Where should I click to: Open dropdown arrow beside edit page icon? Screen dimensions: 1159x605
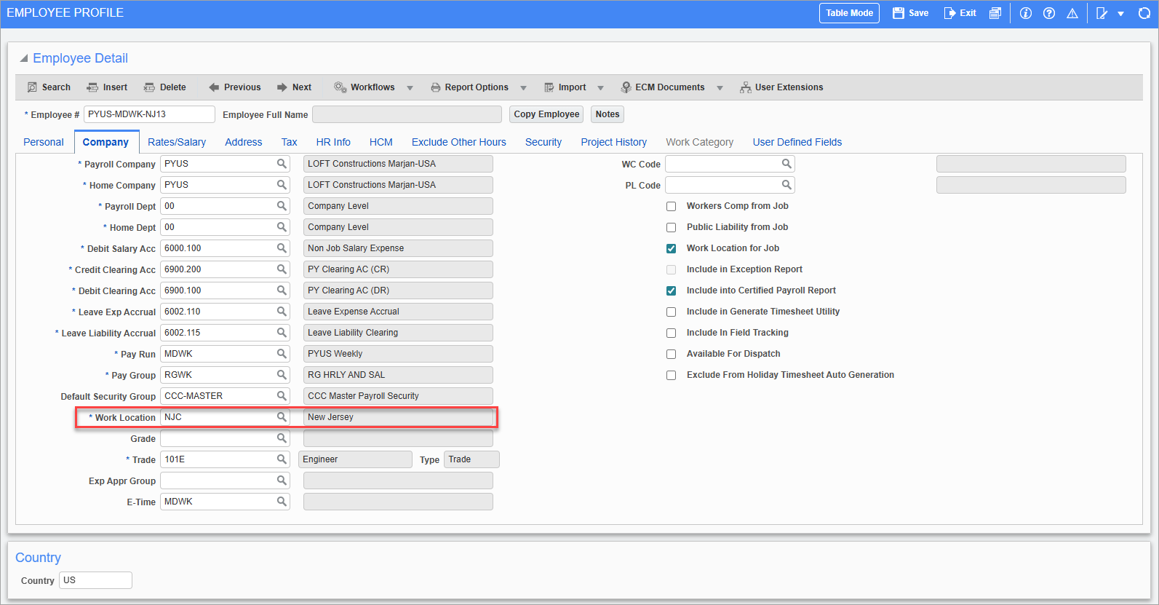point(1121,14)
